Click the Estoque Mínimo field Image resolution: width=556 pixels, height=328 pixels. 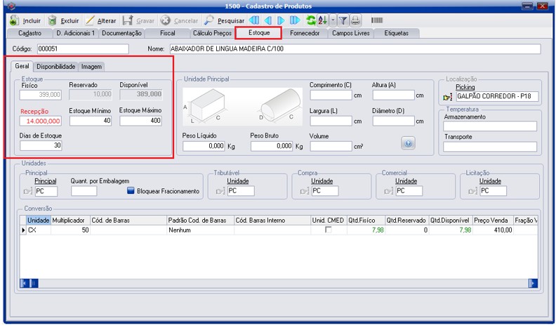pyautogui.click(x=91, y=121)
